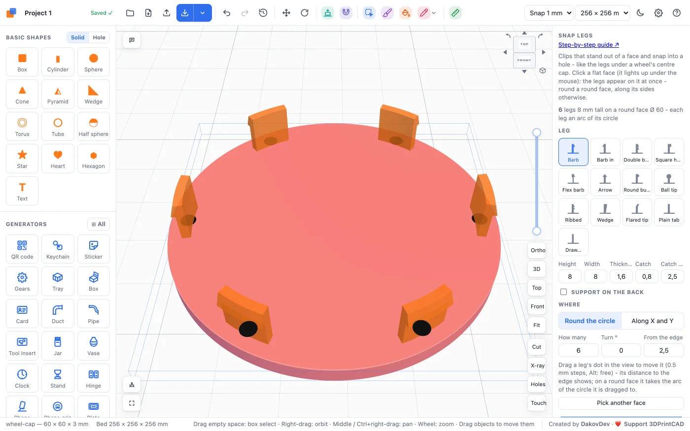Choose the Arrow leg style
Viewport: 690px width, 431px height.
pos(605,182)
